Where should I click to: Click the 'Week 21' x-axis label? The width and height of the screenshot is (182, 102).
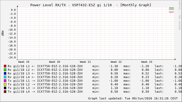[85, 62]
